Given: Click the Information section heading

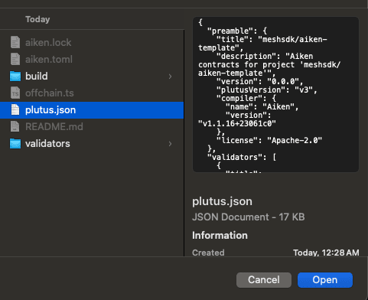Looking at the screenshot, I should (x=220, y=235).
